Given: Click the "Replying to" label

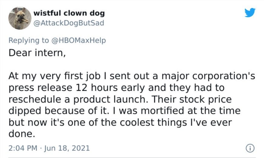Looking at the screenshot, I should (x=28, y=40).
